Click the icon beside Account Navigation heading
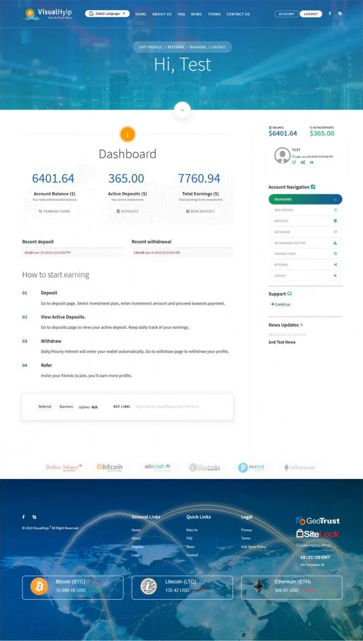The height and width of the screenshot is (641, 363). pos(313,187)
